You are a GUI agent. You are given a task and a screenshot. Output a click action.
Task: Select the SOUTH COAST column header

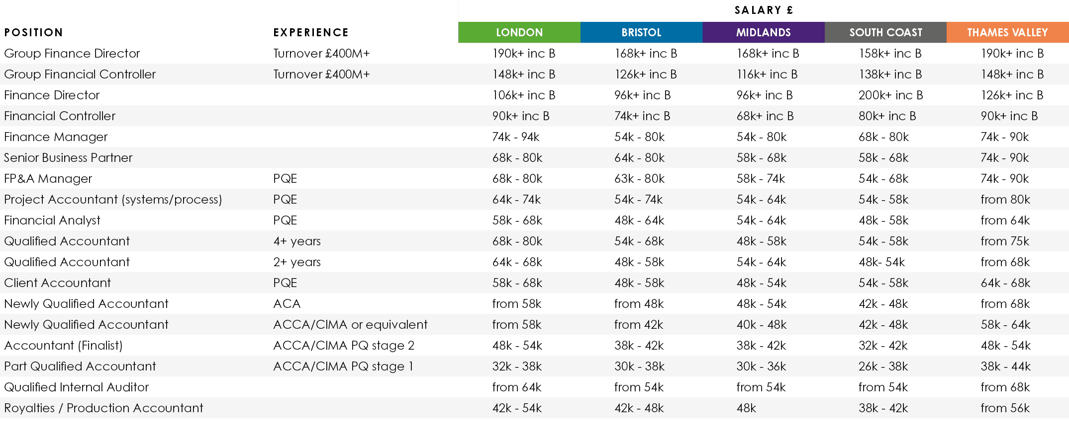coord(885,33)
